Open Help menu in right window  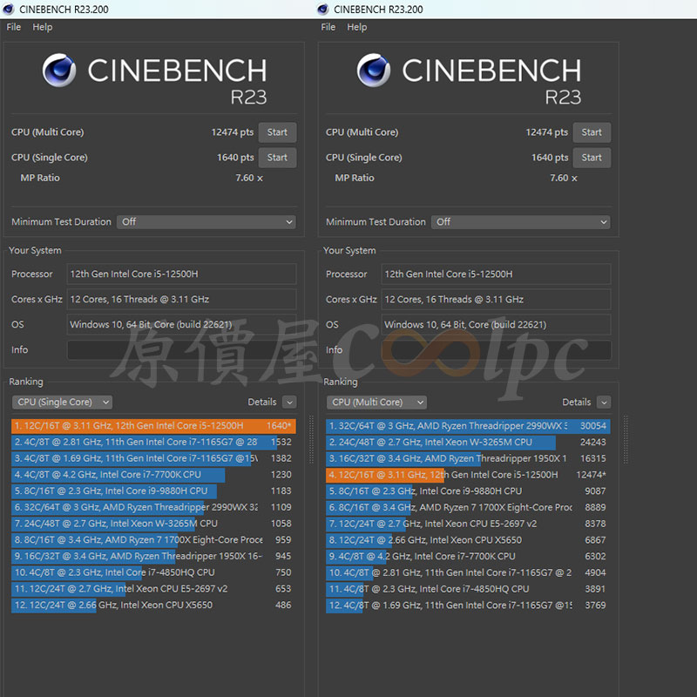(x=357, y=27)
